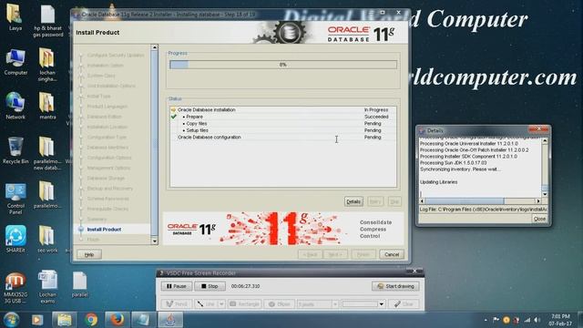Select the 'Lochan exams' document icon

click(x=47, y=288)
